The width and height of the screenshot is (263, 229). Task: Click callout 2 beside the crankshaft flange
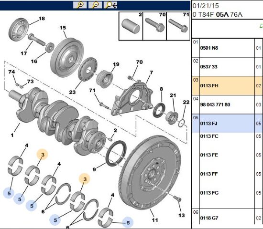click(x=115, y=130)
